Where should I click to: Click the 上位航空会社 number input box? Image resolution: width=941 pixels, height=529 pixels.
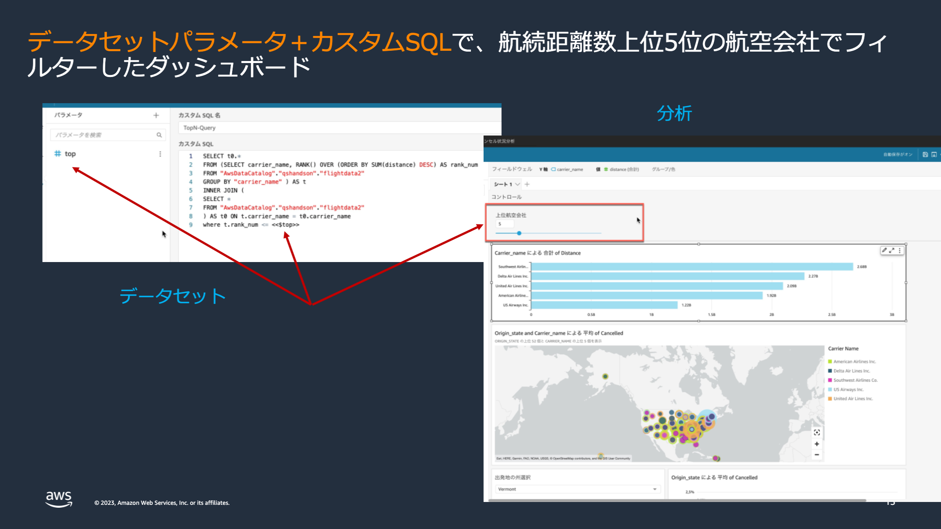(x=504, y=224)
